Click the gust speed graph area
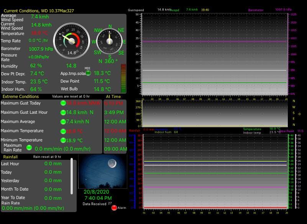Viewport: 307px width, 224px height. pos(214,54)
